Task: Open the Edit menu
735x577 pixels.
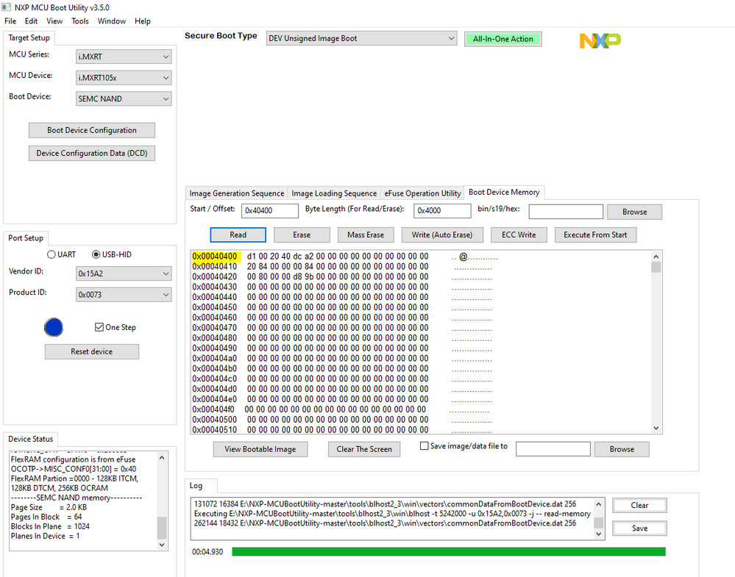Action: point(32,21)
